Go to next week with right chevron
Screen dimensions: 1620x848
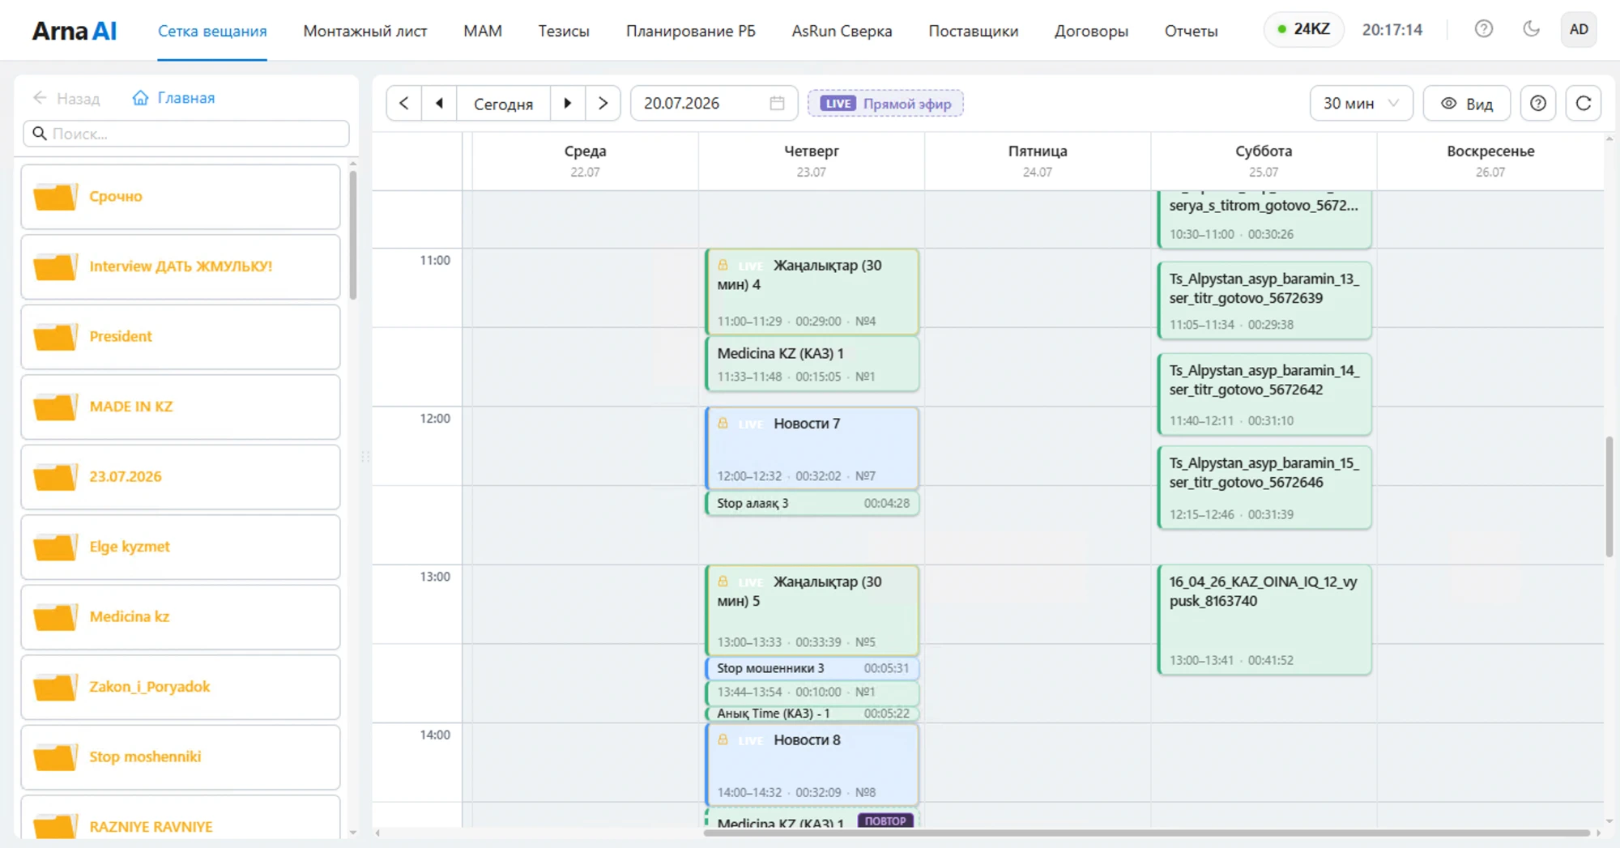(x=603, y=104)
